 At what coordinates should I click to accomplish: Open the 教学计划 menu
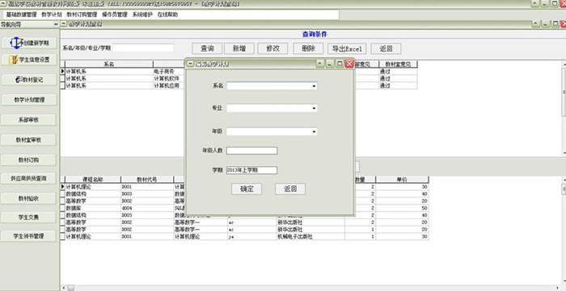(52, 15)
